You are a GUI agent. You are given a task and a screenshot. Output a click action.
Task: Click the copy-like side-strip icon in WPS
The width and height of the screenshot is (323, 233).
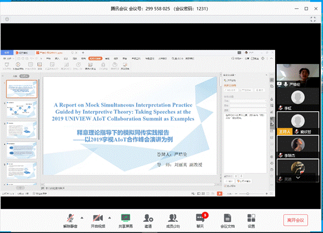272,86
